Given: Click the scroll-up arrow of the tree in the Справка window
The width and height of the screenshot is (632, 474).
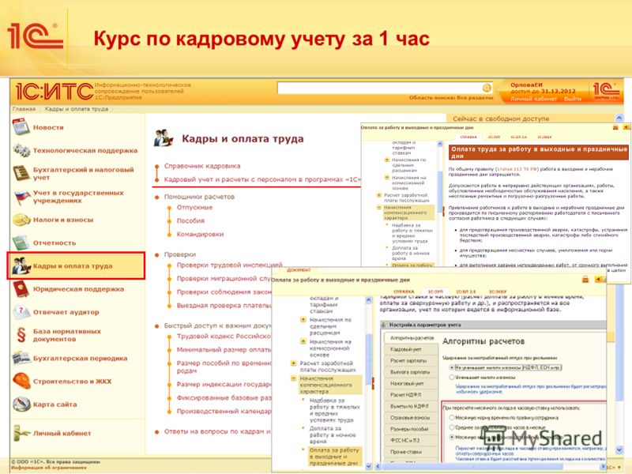Looking at the screenshot, I should [440, 145].
